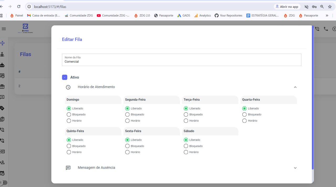Open the tag icon in sidebar
Screen dimensions: 336x187
click(x=2, y=108)
